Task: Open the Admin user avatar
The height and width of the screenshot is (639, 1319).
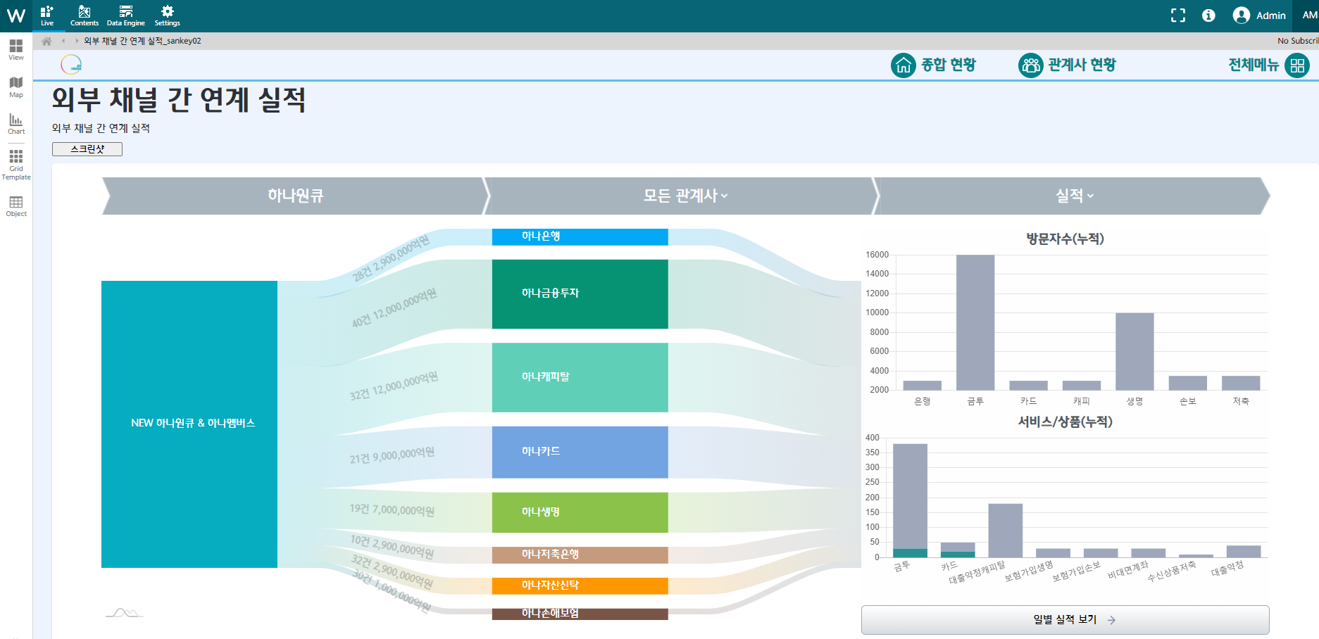Action: coord(1242,15)
